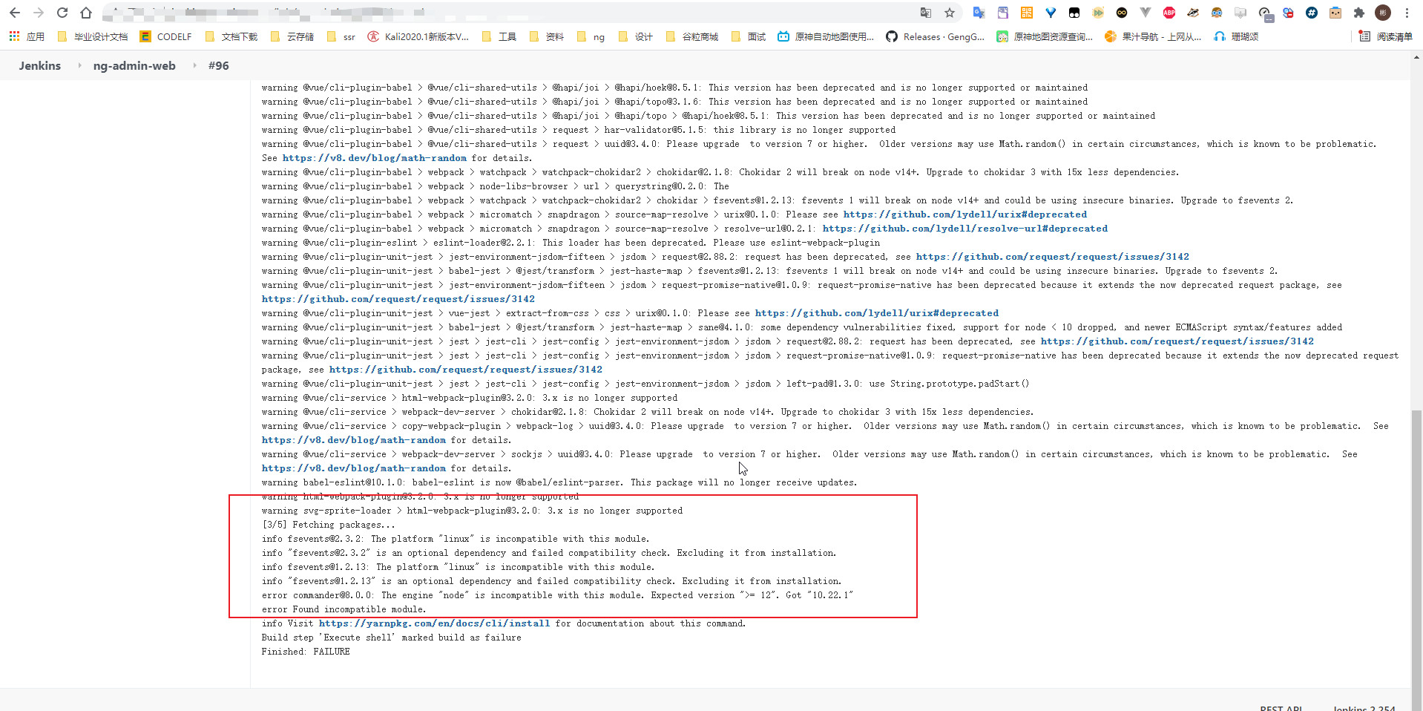Viewport: 1423px width, 711px height.
Task: Click the gray V Vimium extension icon
Action: point(1145,13)
